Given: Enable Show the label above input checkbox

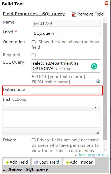Looking at the screenshot, I should [x=34, y=42].
